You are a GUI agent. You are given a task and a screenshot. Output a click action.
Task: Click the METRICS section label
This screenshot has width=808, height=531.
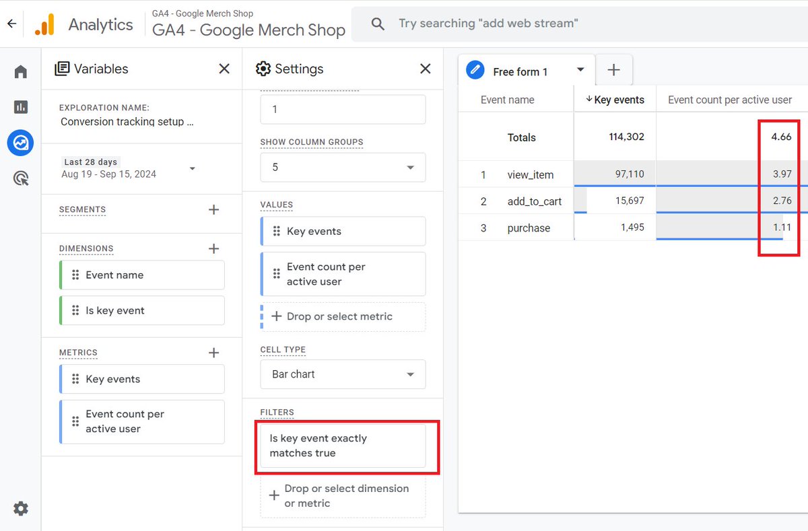pos(78,353)
